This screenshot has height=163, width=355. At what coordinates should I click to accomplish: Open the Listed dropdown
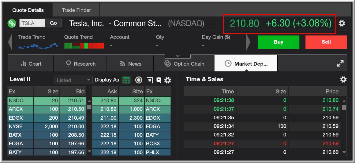(73, 80)
